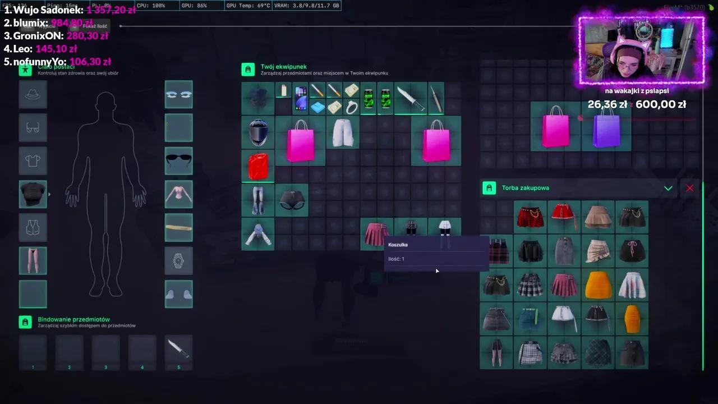Close the Torba zakupowa panel
Viewport: 718px width, 404px height.
(690, 188)
